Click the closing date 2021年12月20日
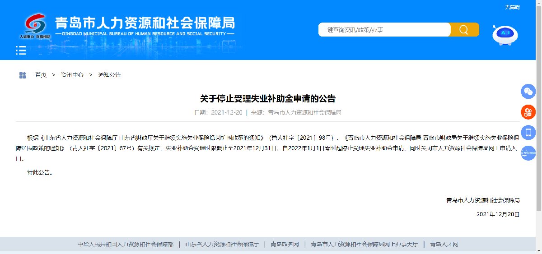 498,214
